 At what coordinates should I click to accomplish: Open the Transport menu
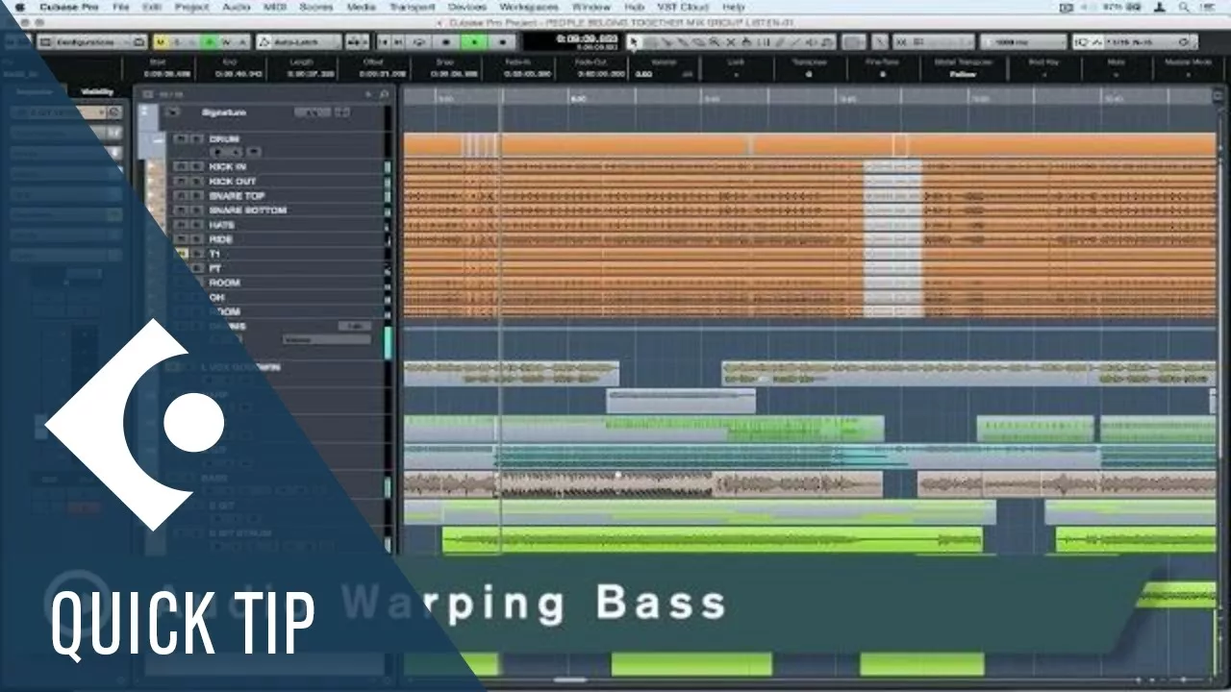412,7
